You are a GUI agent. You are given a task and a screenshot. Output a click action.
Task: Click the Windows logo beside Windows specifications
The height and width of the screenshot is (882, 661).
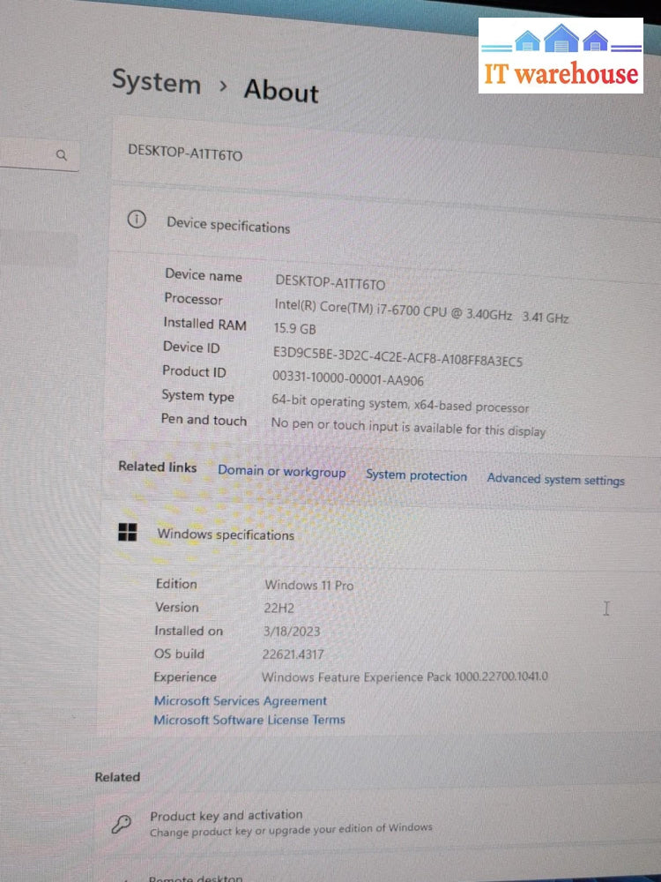(128, 532)
